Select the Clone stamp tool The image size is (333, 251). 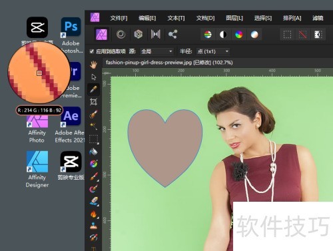click(93, 226)
